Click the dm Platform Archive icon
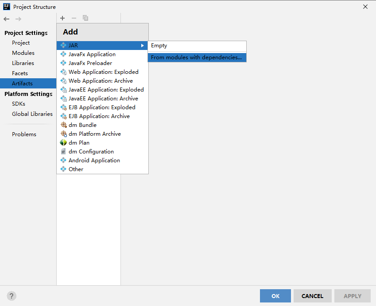 click(63, 134)
